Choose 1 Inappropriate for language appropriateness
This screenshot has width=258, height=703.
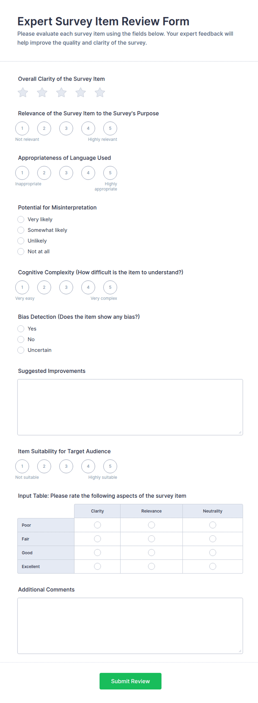pos(22,173)
